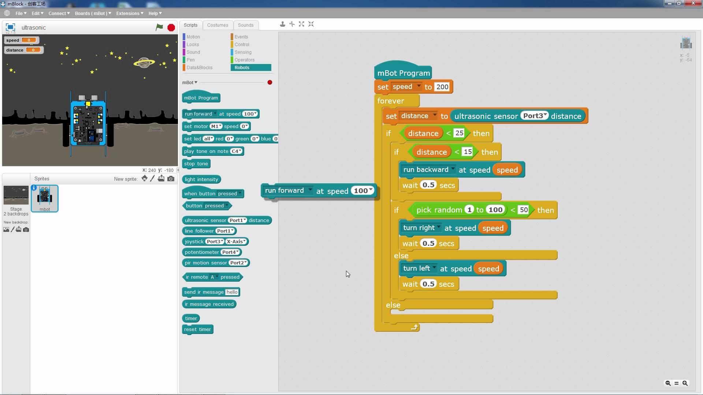Select the Stage backdrop thumbnail
The width and height of the screenshot is (703, 395).
(x=16, y=195)
